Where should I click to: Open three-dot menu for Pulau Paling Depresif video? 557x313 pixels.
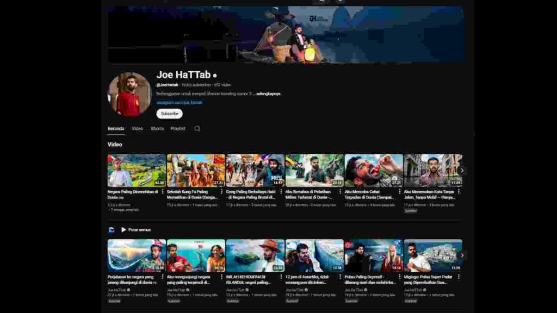pyautogui.click(x=399, y=277)
